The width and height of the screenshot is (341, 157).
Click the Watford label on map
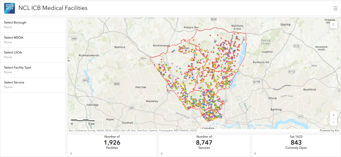pos(120,47)
